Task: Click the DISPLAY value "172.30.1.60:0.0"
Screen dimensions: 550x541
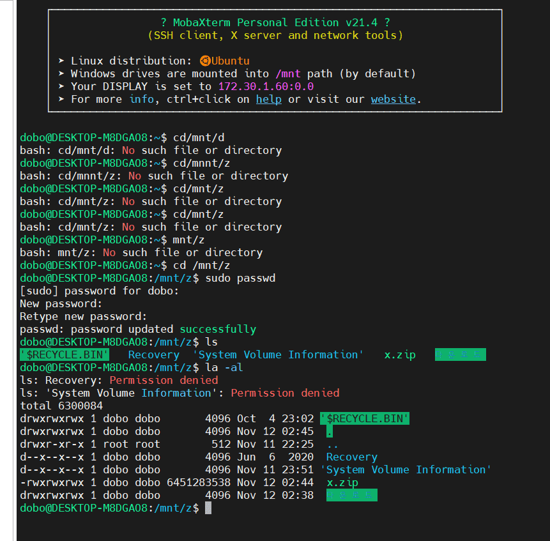Action: (x=266, y=87)
